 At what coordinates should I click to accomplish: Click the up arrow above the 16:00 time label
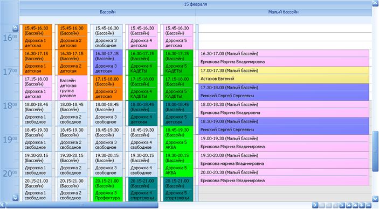15,28
